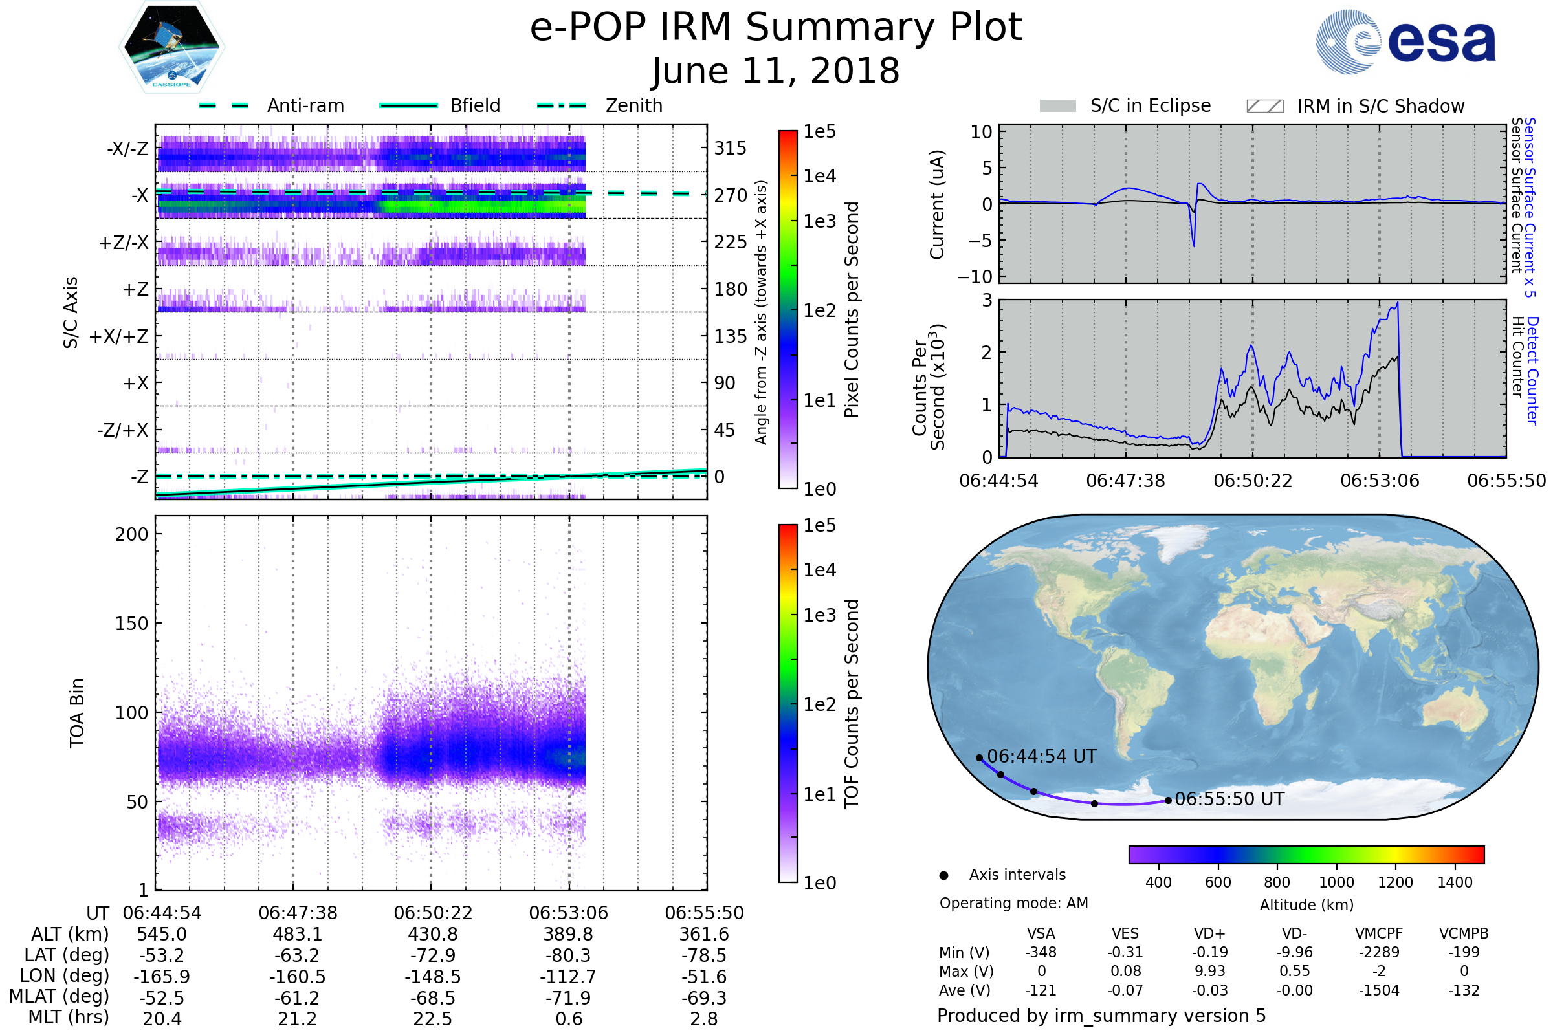1553x1035 pixels.
Task: Click the MLT (hrs) row label
Action: click(68, 1017)
